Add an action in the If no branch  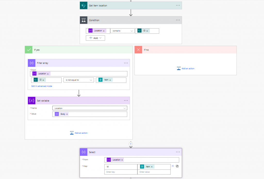[x=186, y=69]
